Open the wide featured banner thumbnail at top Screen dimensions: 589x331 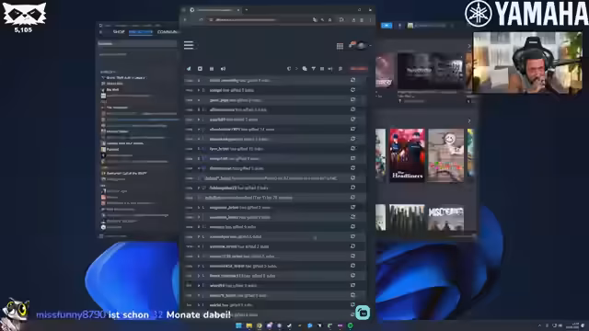point(431,71)
